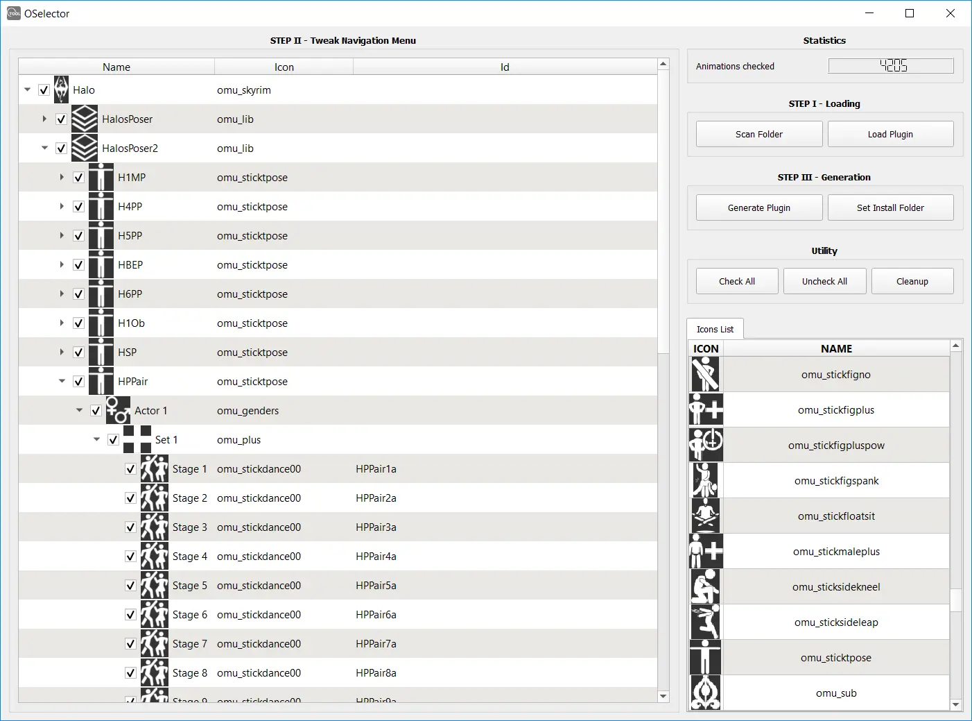Select the omu_stickfigno icon in Icons List

pos(706,375)
